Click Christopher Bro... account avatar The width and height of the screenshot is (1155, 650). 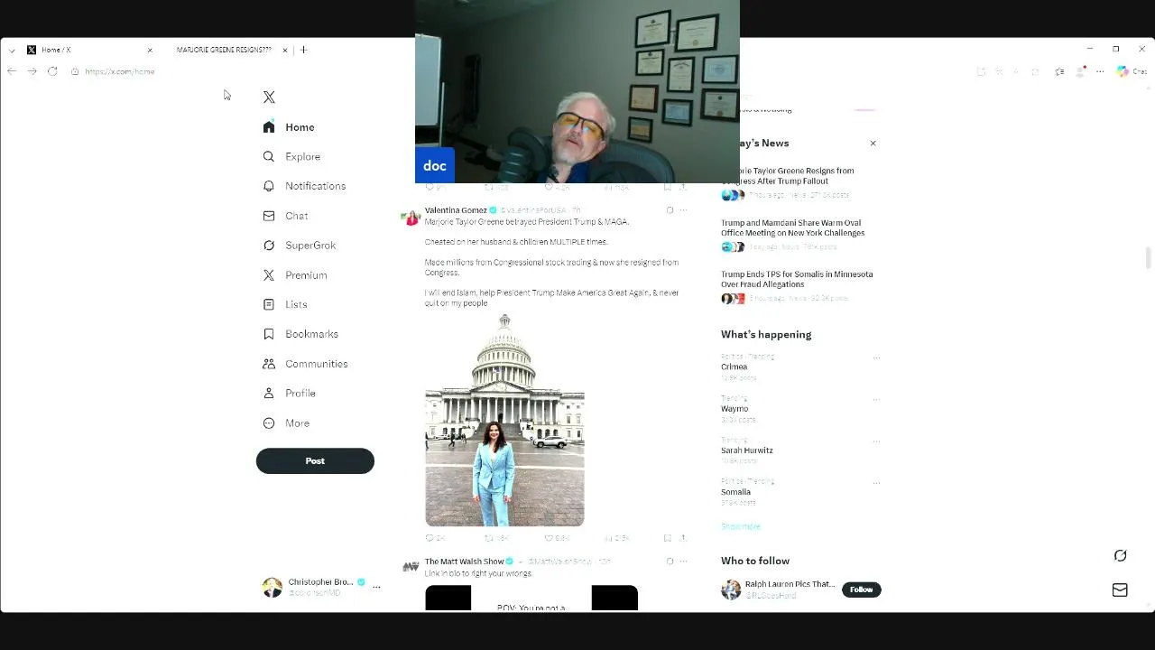[272, 588]
